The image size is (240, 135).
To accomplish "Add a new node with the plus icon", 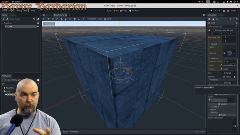I will [3, 19].
